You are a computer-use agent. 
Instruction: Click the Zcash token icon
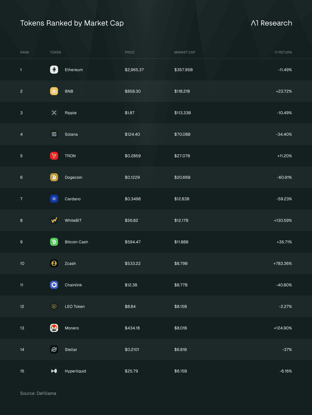(x=54, y=263)
